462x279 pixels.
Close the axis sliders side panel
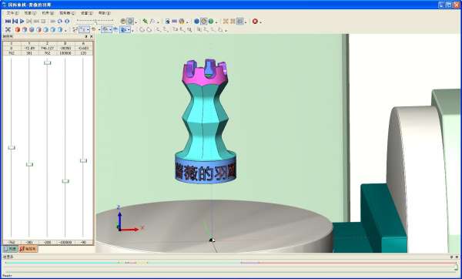click(92, 36)
